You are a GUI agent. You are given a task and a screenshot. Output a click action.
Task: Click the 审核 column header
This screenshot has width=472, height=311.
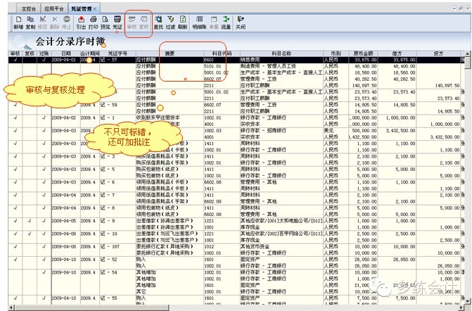(15, 53)
